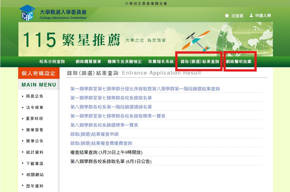Viewport: 290px width, 192px height.
Task: Click the airplane graphic in banner
Action: pos(195,41)
